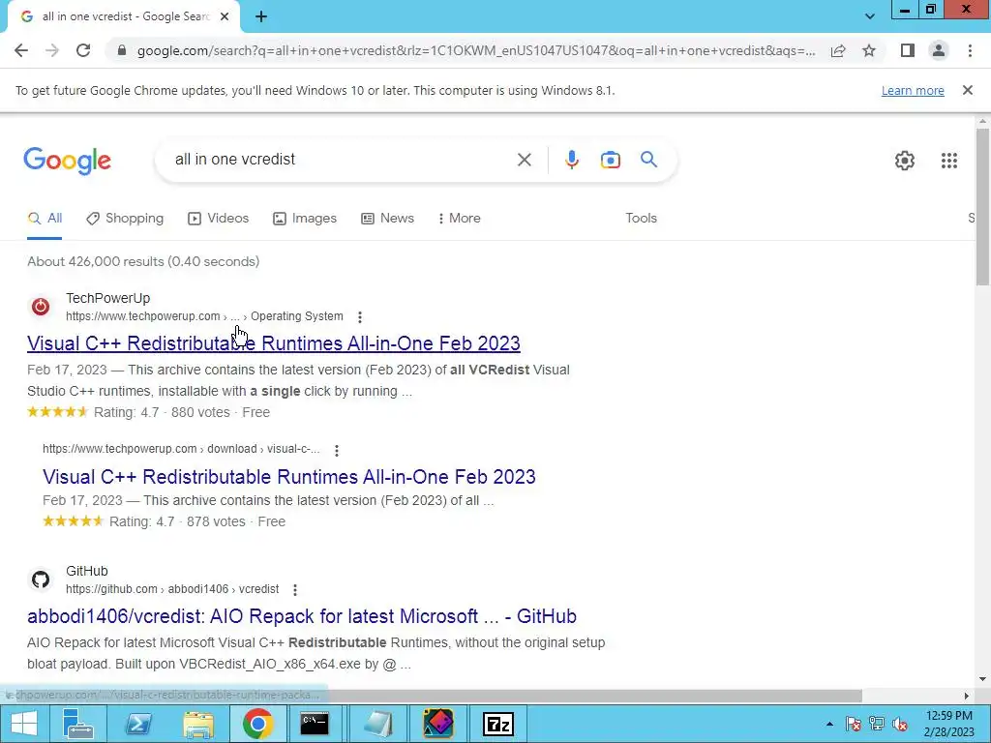Open the 7-Zip taskbar app
This screenshot has width=991, height=743.
point(498,724)
